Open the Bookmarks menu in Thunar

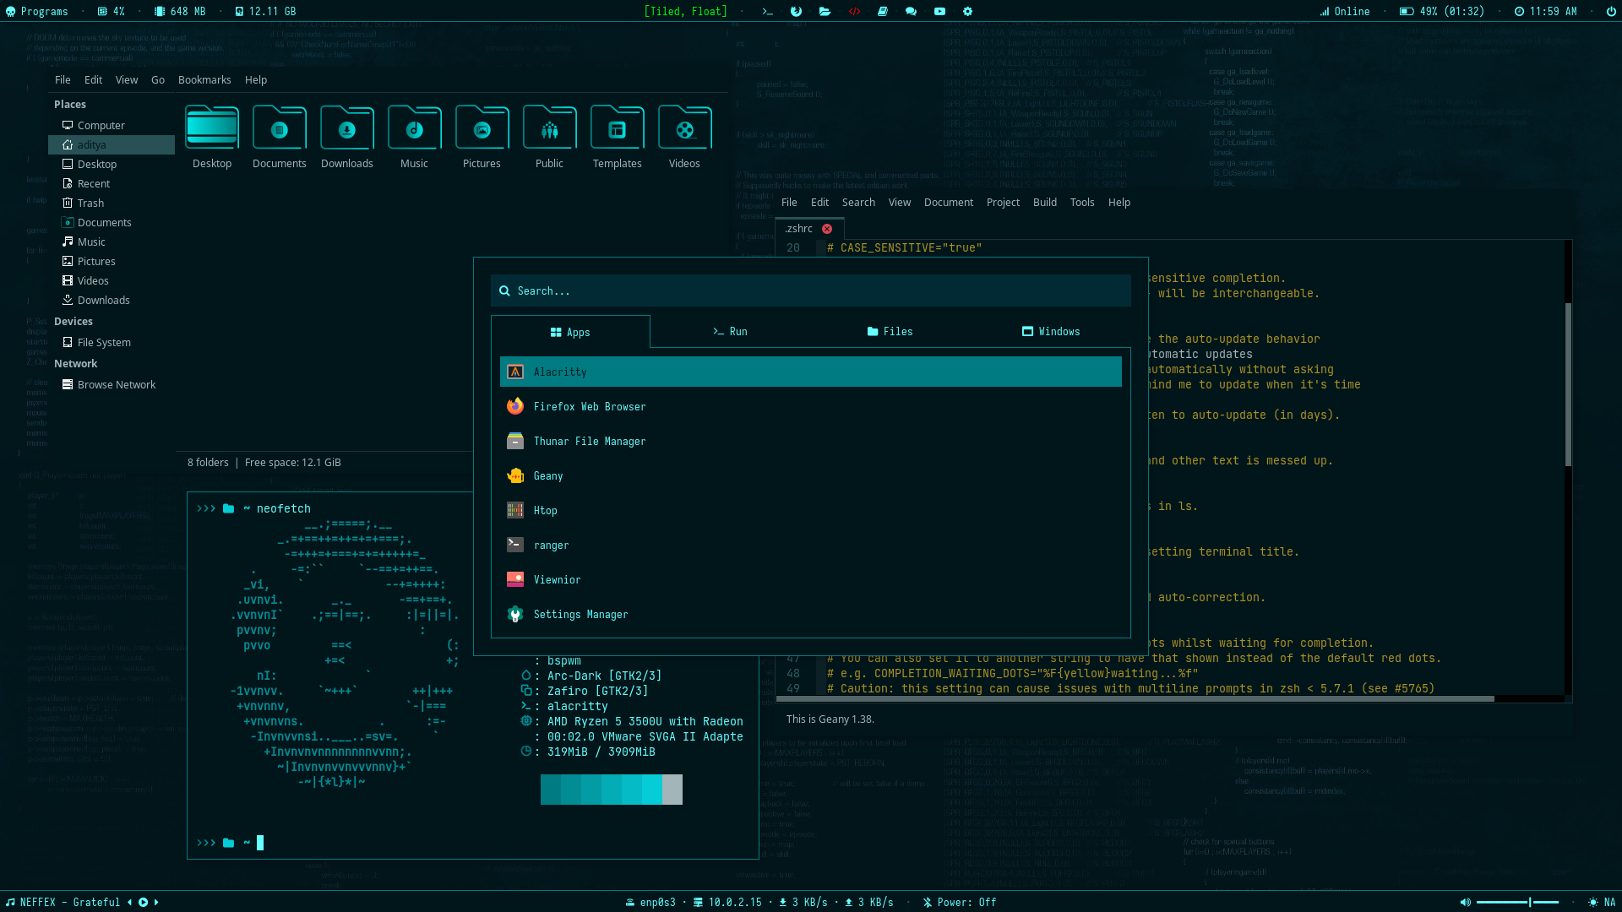coord(204,80)
